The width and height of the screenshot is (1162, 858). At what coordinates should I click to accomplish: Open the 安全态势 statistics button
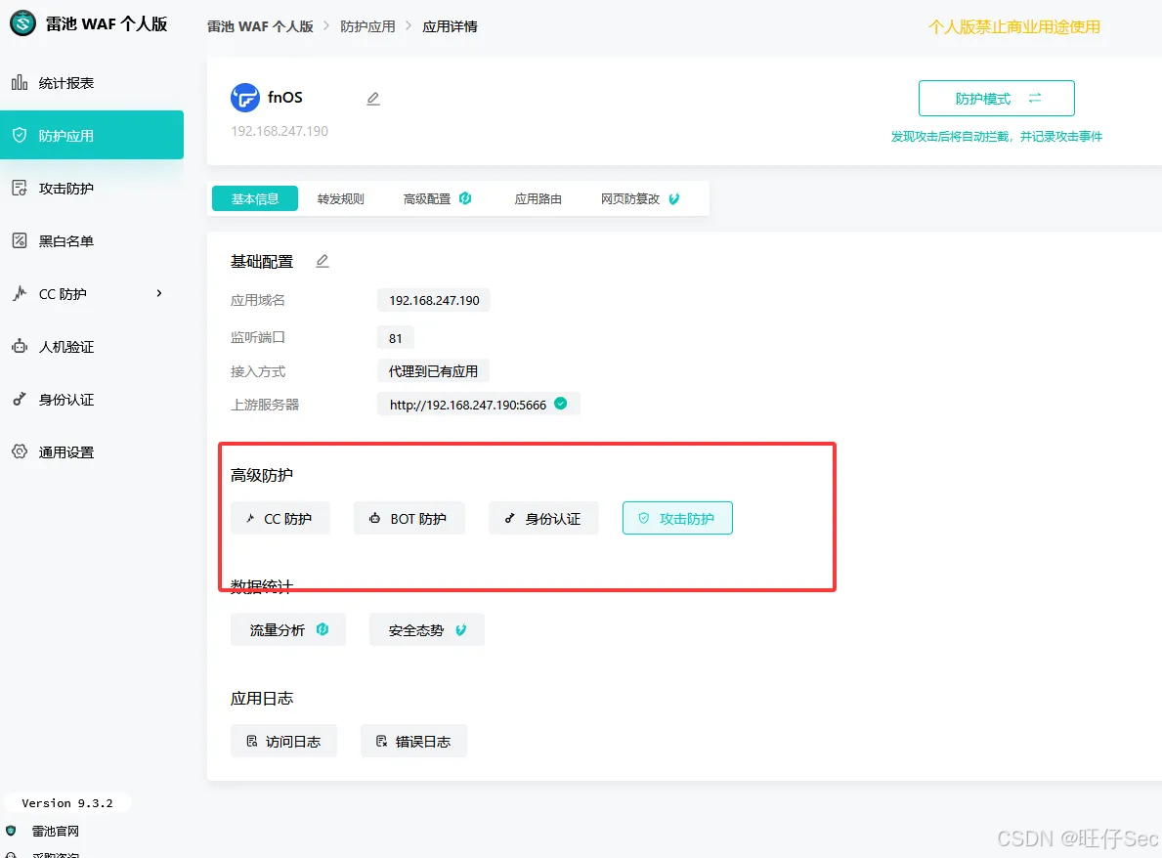tap(427, 629)
